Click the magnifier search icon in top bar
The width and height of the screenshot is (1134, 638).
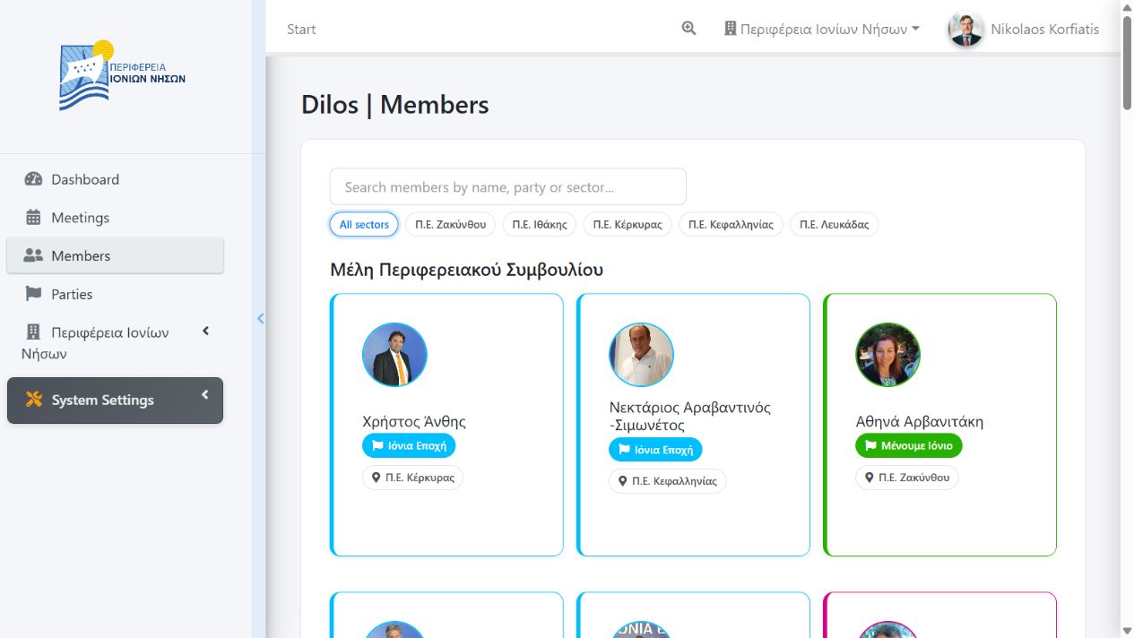(x=688, y=29)
